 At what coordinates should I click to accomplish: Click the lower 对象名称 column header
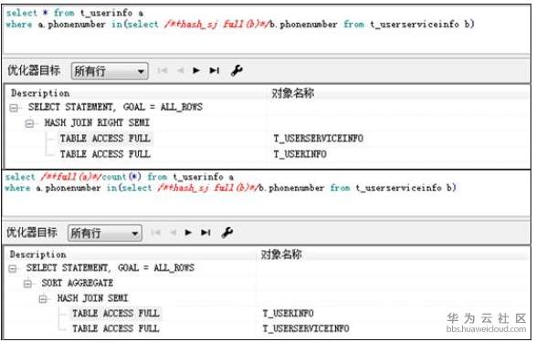pyautogui.click(x=281, y=254)
